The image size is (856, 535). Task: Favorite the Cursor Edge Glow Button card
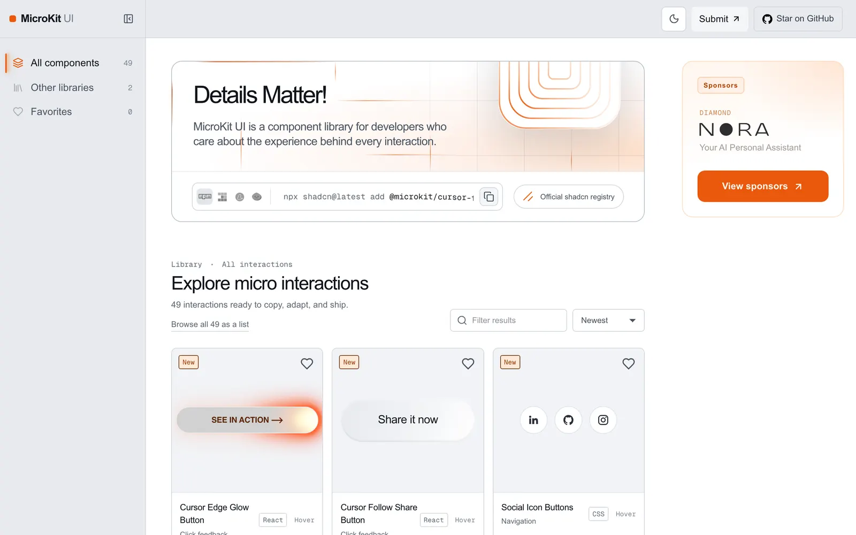[x=307, y=364]
